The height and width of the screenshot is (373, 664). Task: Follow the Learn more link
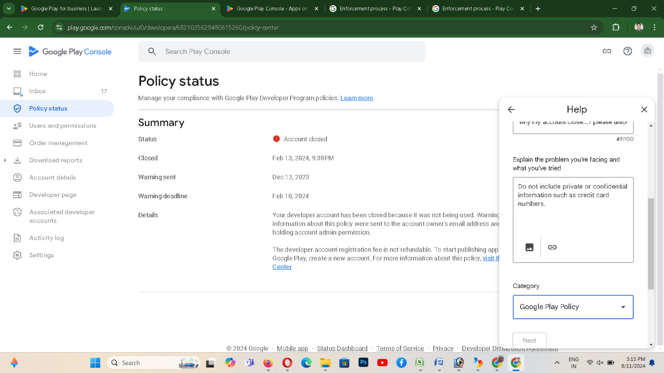(356, 98)
